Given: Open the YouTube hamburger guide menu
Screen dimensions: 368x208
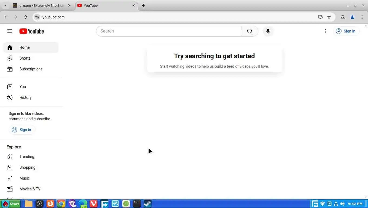Looking at the screenshot, I should (x=10, y=31).
